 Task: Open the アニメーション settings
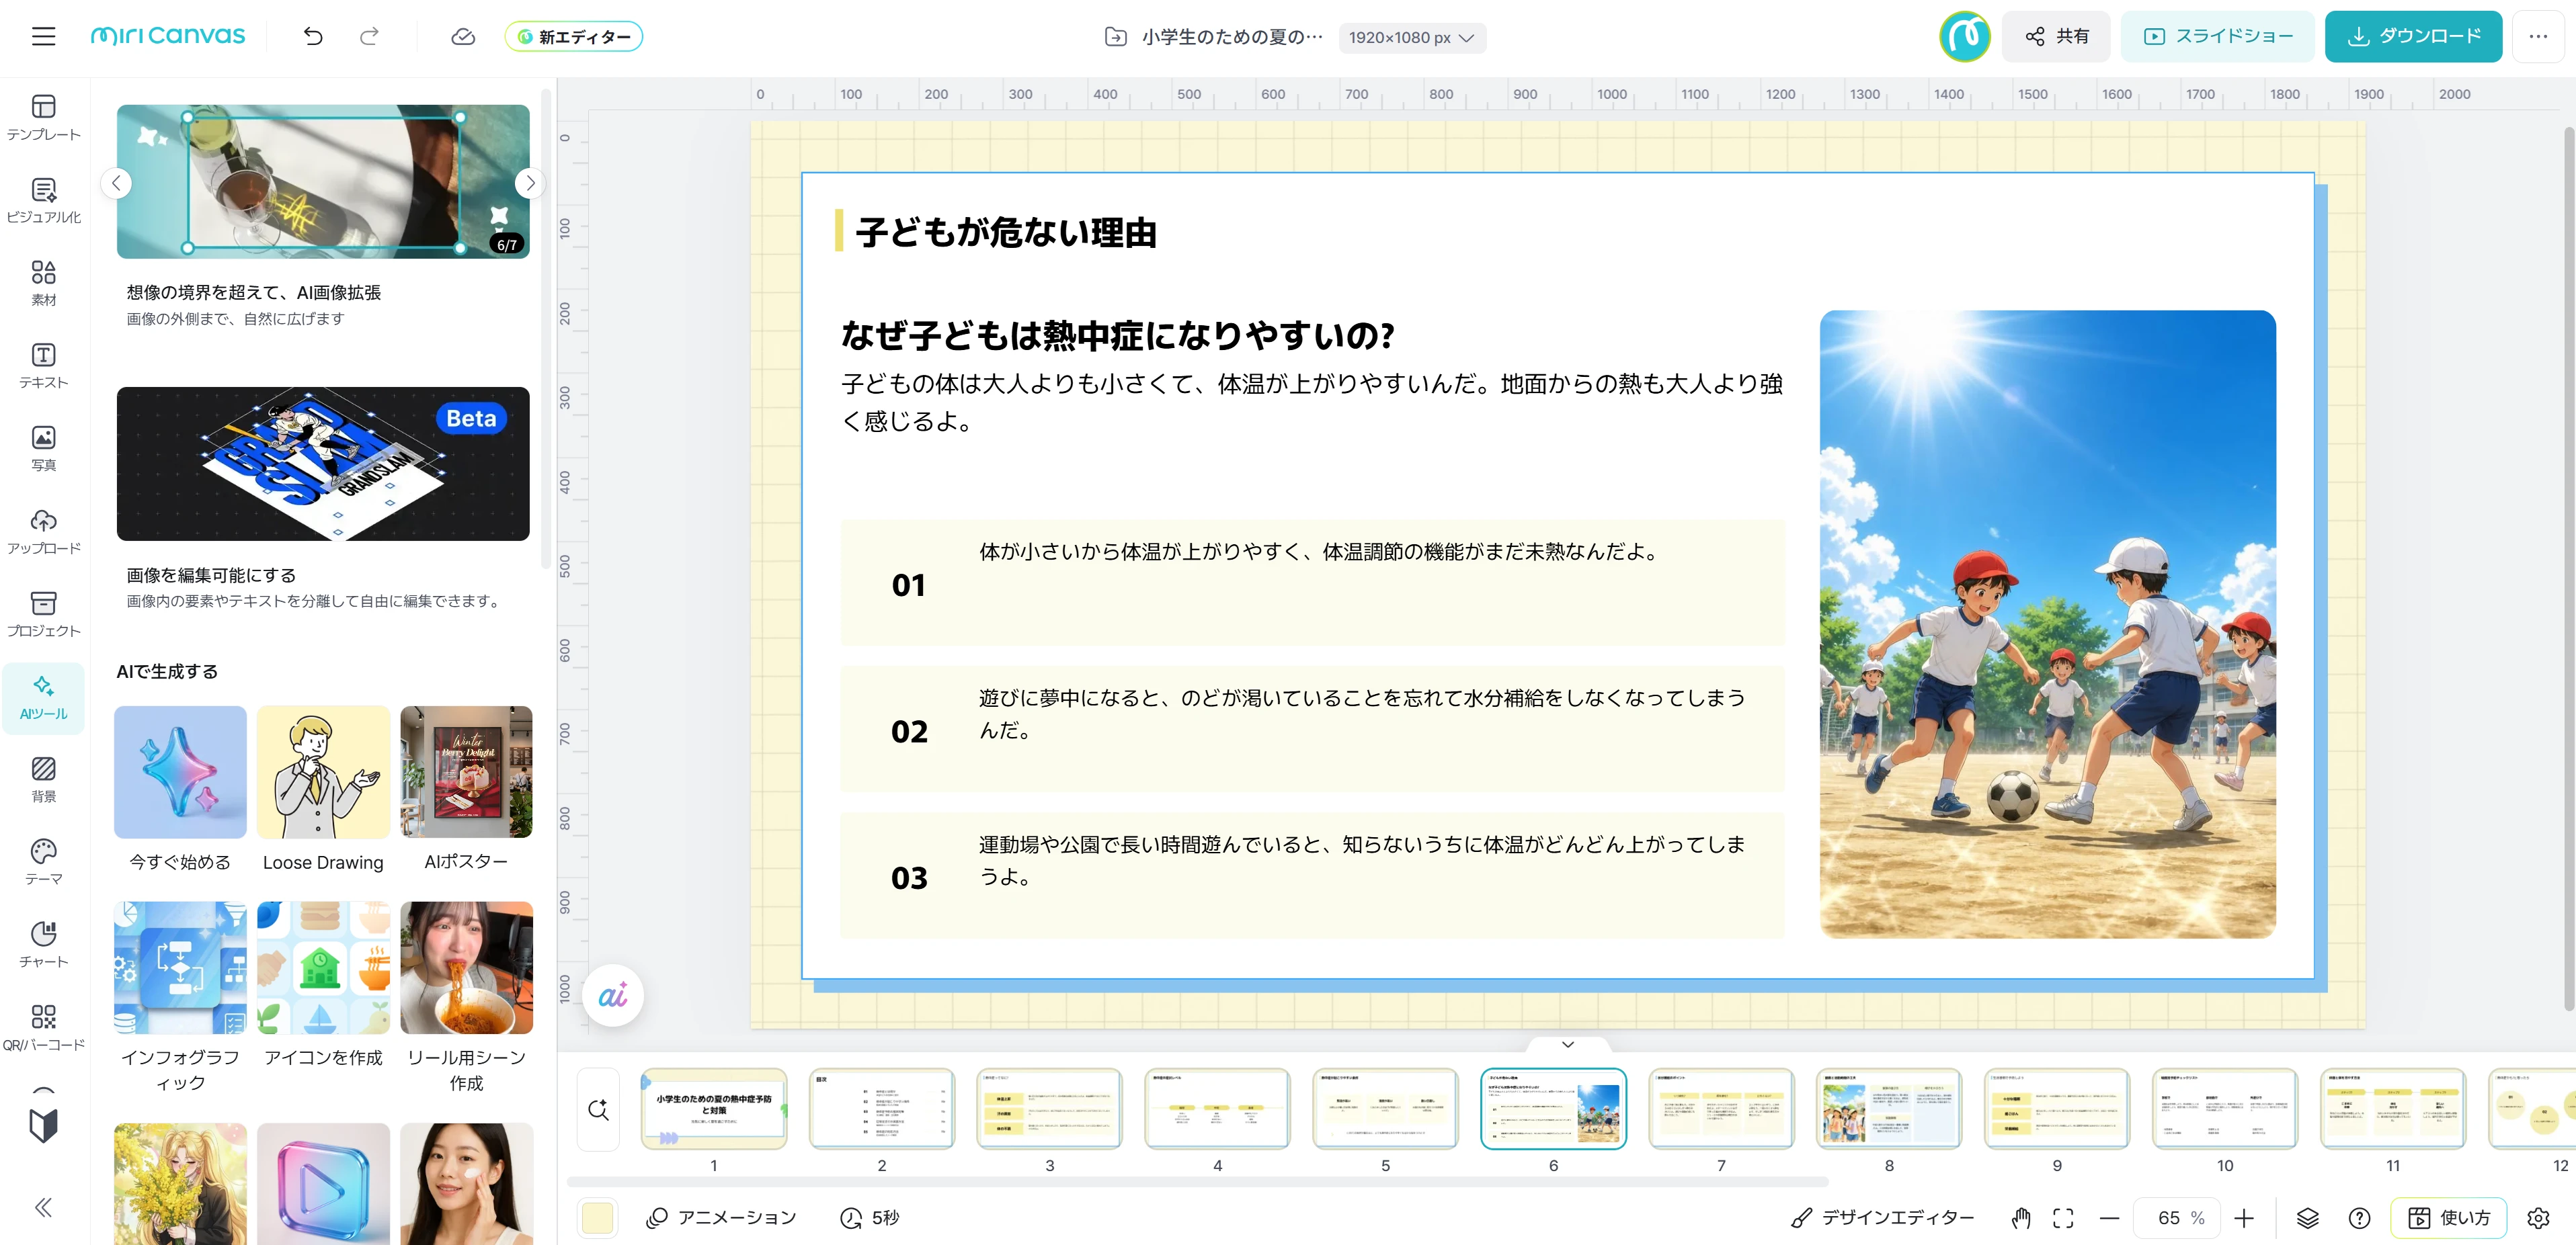(722, 1217)
